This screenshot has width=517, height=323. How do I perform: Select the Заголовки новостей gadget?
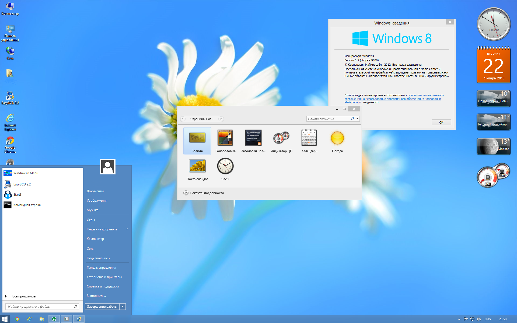[x=253, y=141]
